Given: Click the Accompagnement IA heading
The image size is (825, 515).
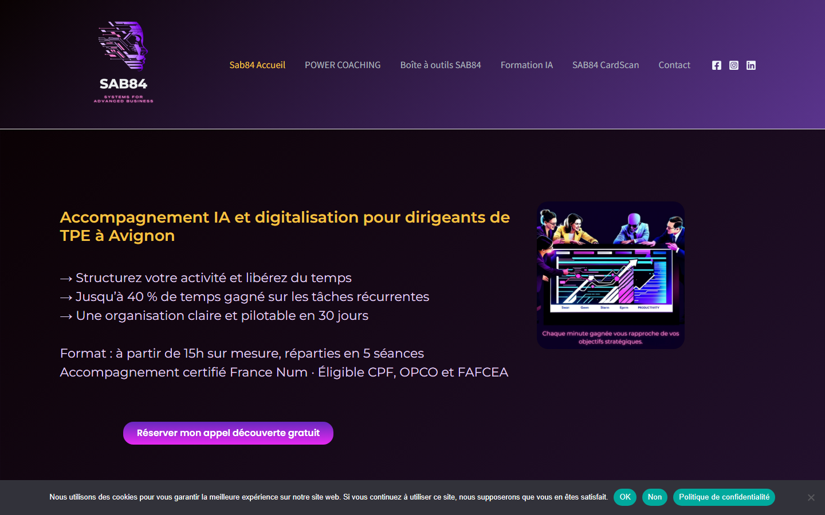Looking at the screenshot, I should pyautogui.click(x=285, y=227).
